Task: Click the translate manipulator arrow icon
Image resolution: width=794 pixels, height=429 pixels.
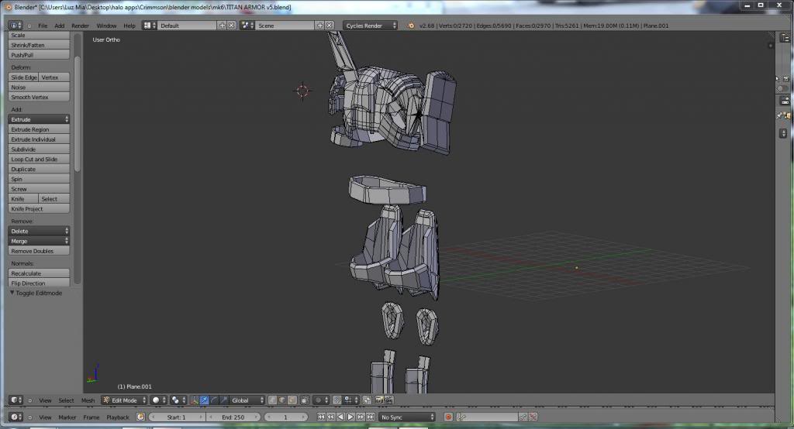Action: (204, 400)
